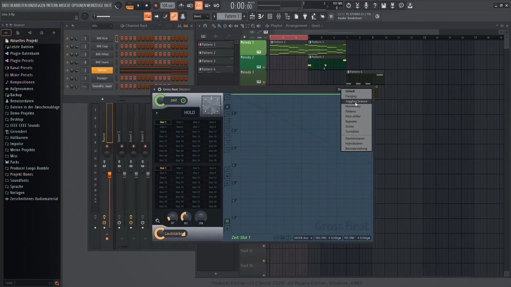
Task: Select the Play button to start playback
Action: [x=138, y=6]
